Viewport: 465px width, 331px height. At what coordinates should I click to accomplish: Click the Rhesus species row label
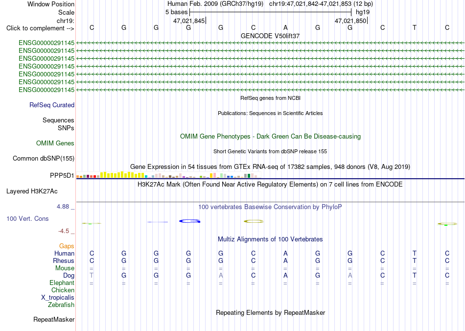pyautogui.click(x=64, y=260)
